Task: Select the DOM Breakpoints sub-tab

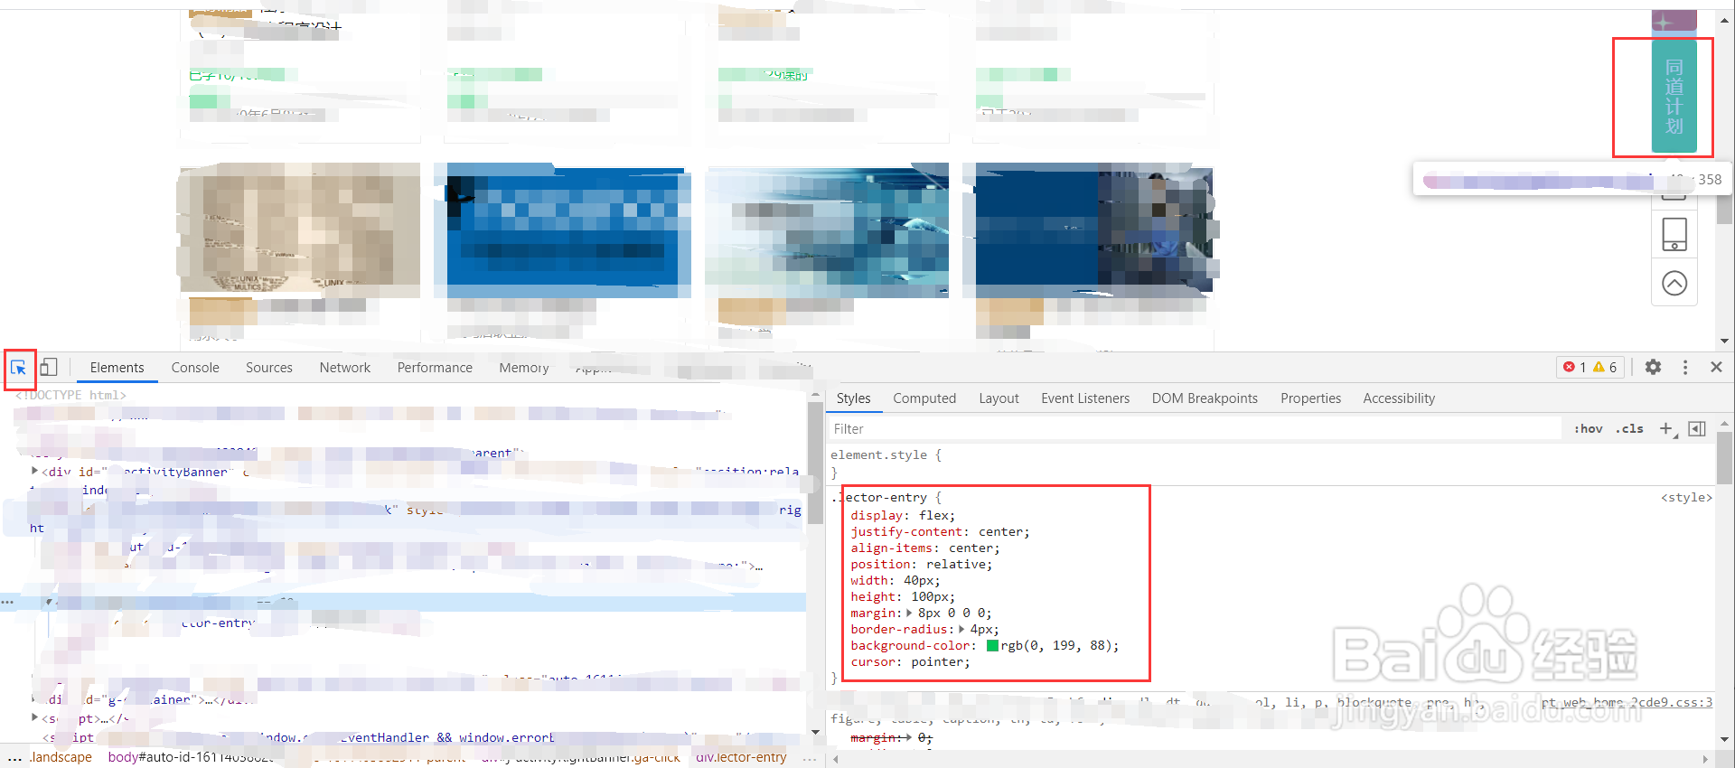Action: click(1205, 398)
